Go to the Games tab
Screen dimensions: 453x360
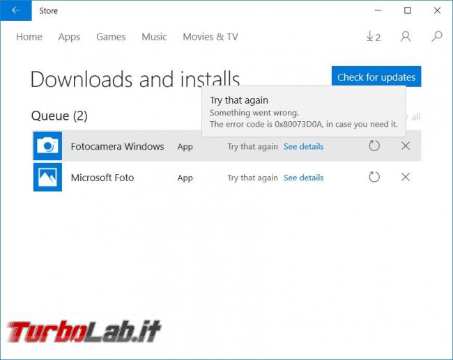[111, 37]
